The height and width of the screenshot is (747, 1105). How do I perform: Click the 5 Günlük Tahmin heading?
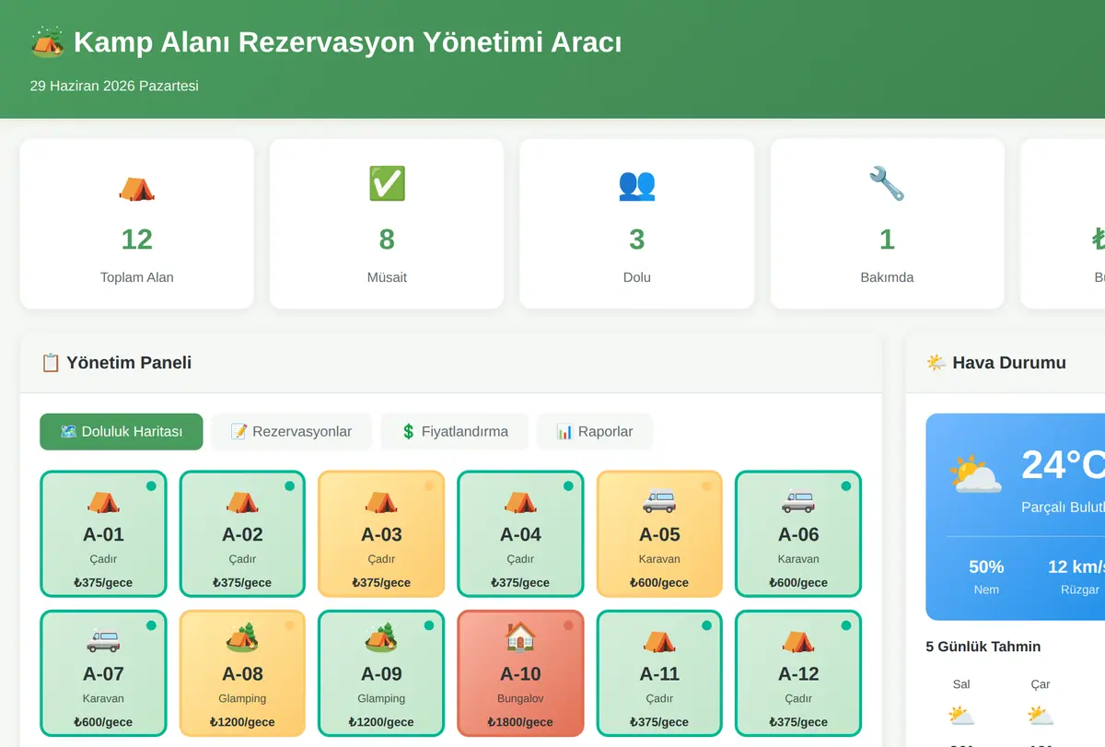coord(983,647)
